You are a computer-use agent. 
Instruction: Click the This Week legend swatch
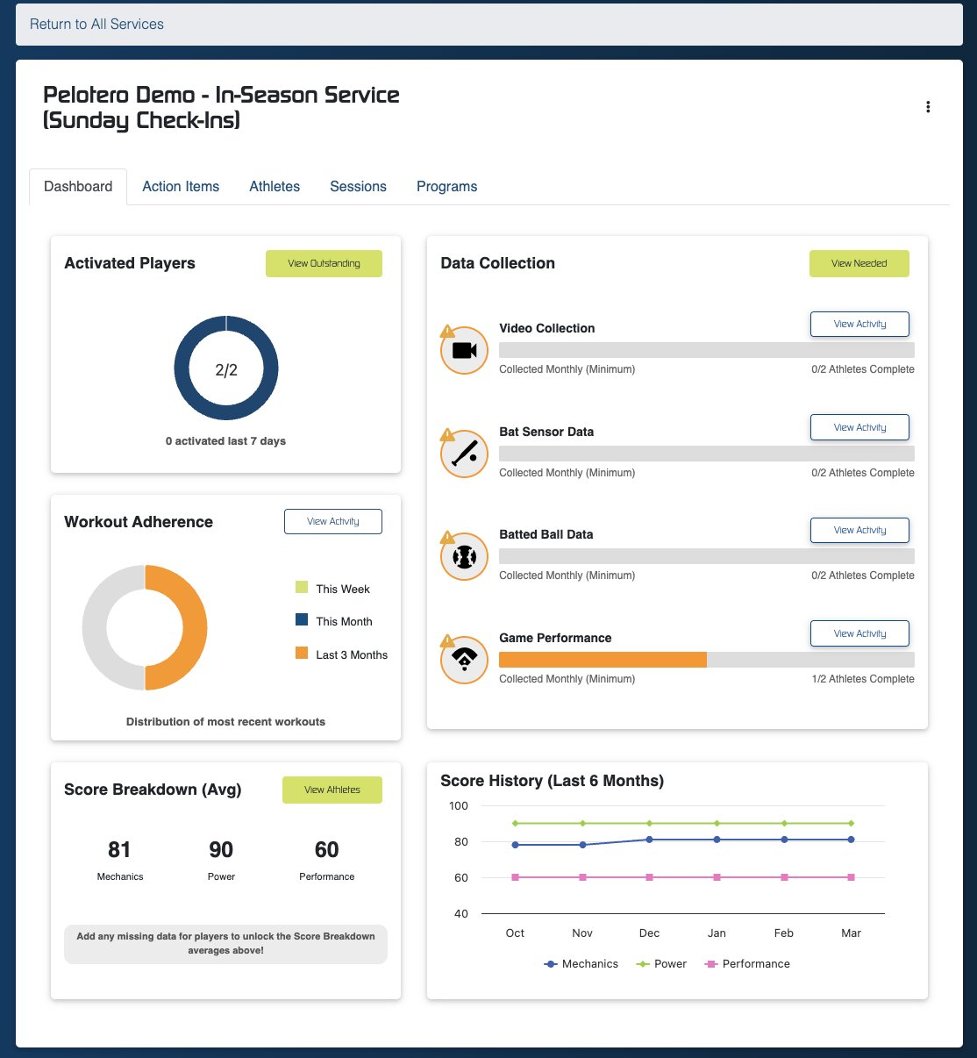coord(302,588)
